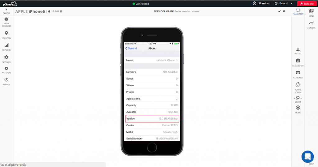This screenshot has height=167, width=318.
Task: Switch to Fullscreen view
Action: pos(298,11)
